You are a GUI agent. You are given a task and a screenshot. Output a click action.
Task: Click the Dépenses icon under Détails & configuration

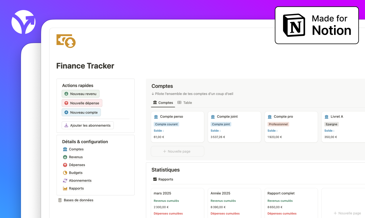click(65, 165)
